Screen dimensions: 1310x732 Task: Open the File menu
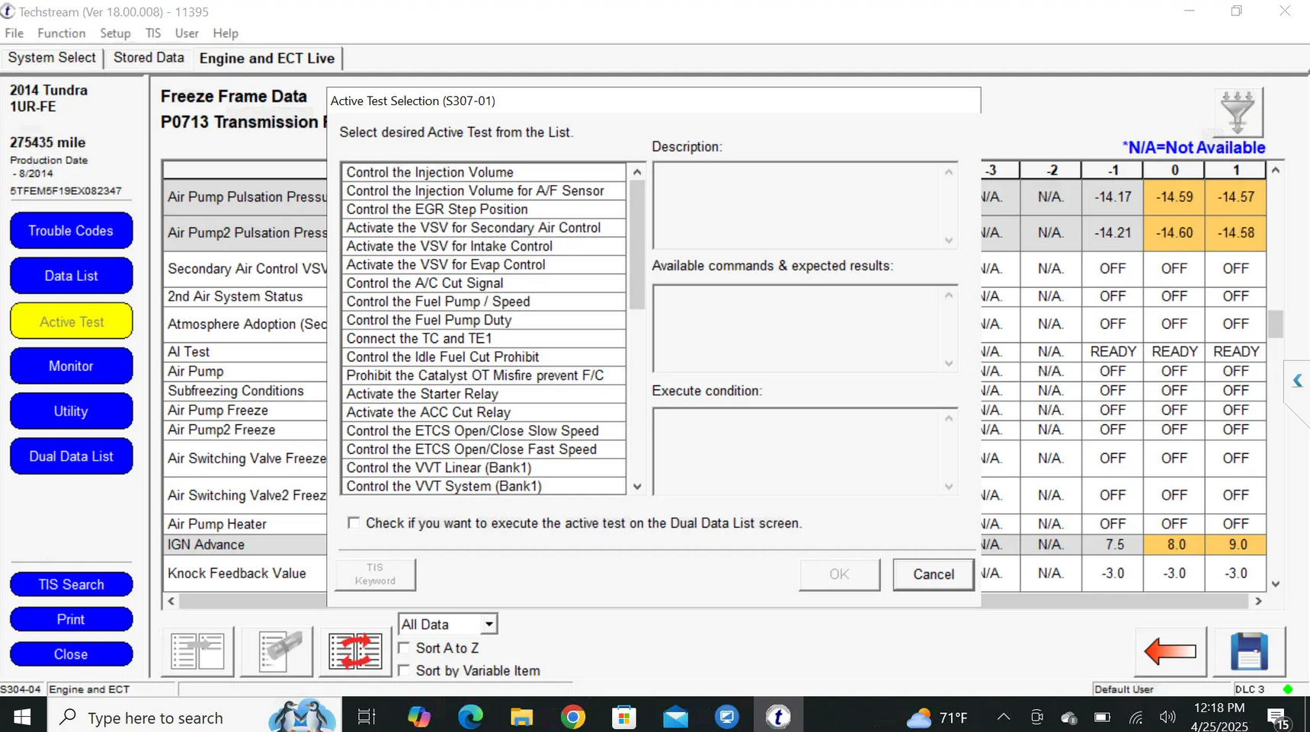(x=14, y=34)
